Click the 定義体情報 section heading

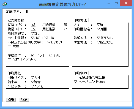16,20
